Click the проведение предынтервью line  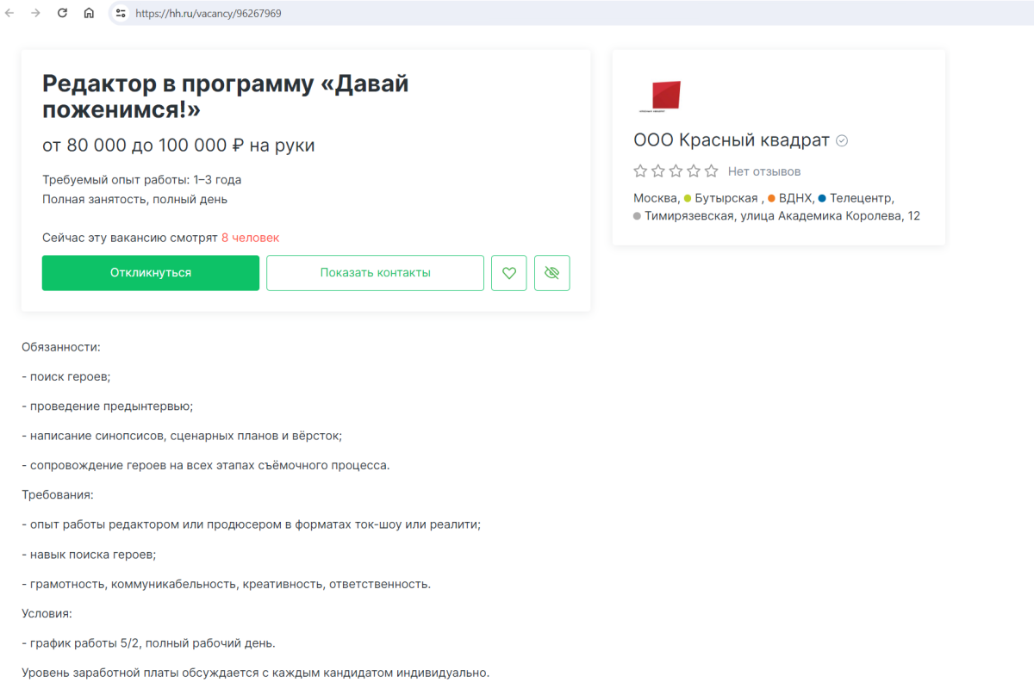click(x=108, y=406)
